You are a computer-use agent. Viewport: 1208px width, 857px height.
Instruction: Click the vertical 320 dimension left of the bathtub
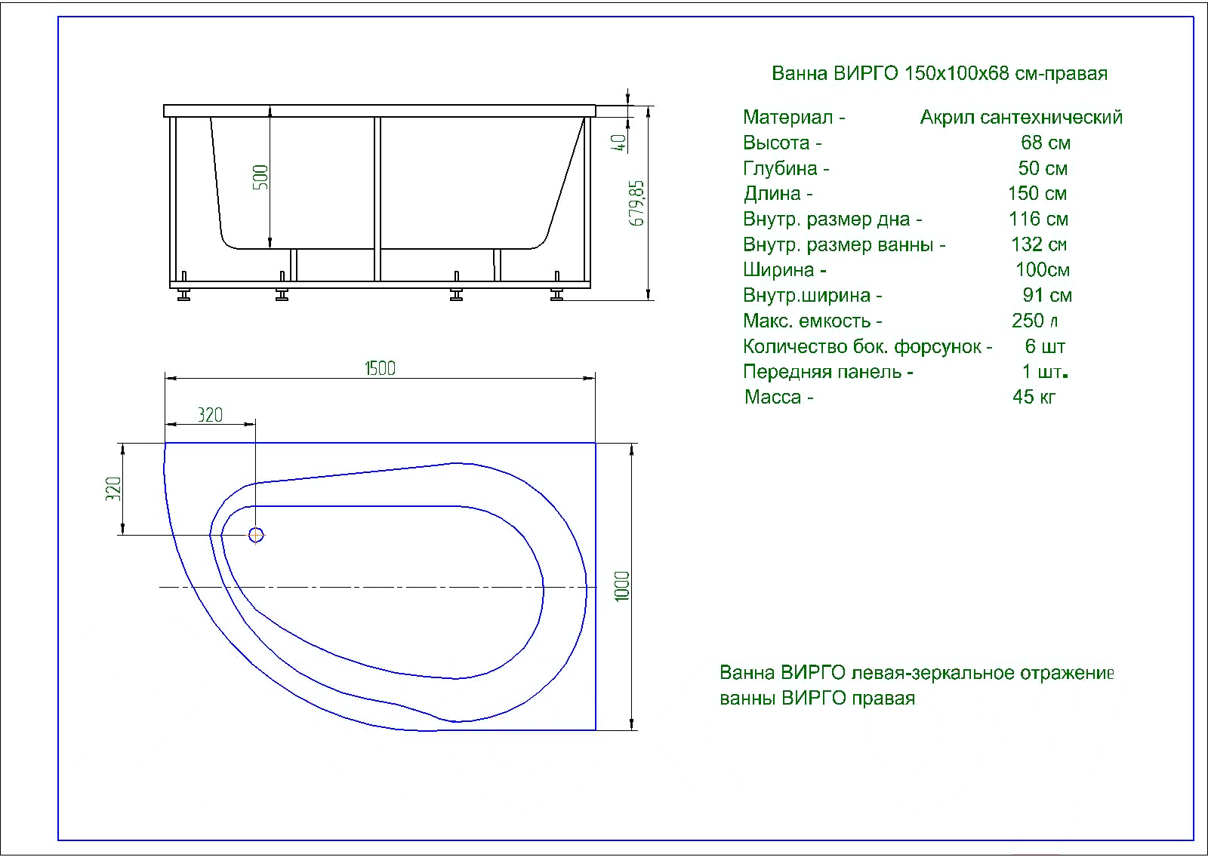113,489
